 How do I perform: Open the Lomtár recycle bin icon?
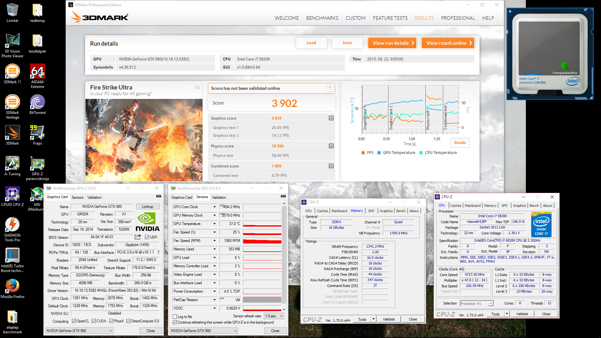point(13,13)
